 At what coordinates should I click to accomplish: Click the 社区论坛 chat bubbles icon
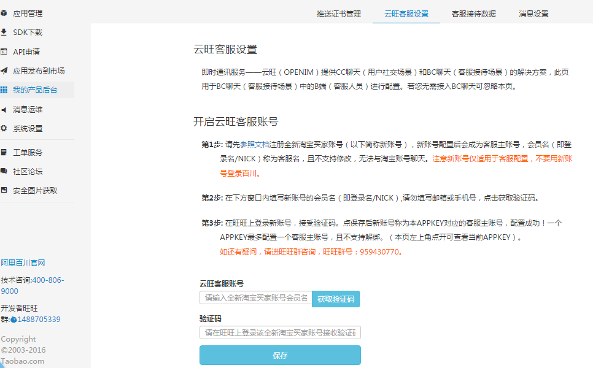(x=4, y=171)
